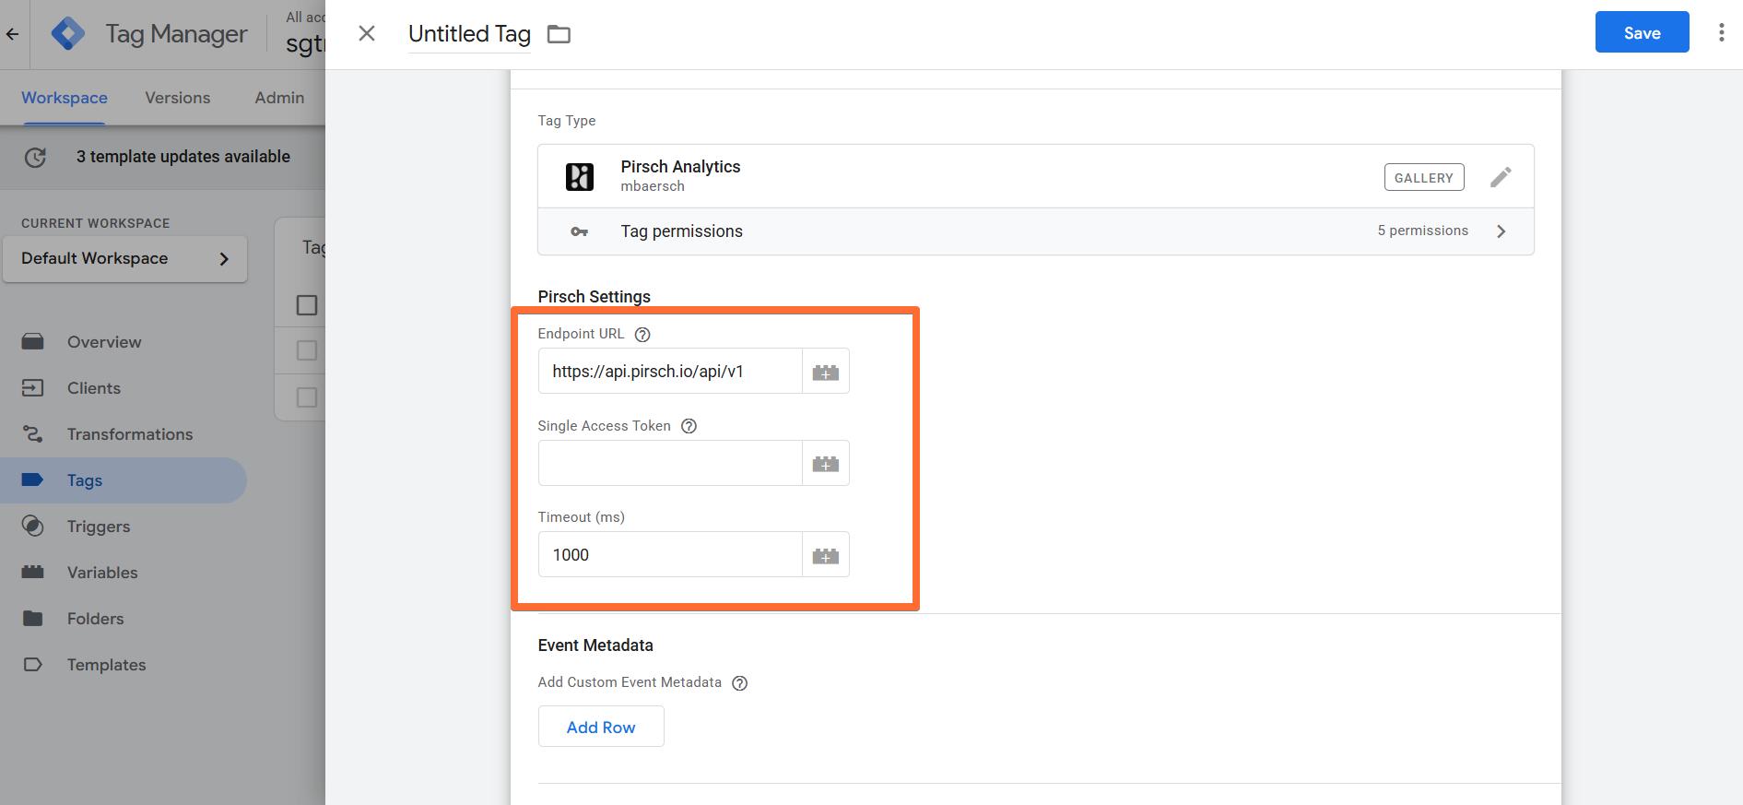Open 3 template updates available notice
Screen dimensions: 1743x805
(x=183, y=157)
